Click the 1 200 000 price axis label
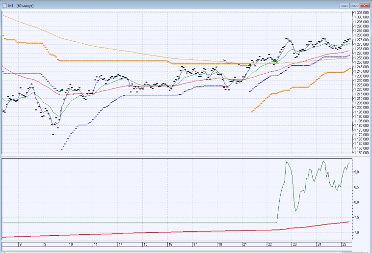The image size is (372, 253). pyautogui.click(x=361, y=108)
